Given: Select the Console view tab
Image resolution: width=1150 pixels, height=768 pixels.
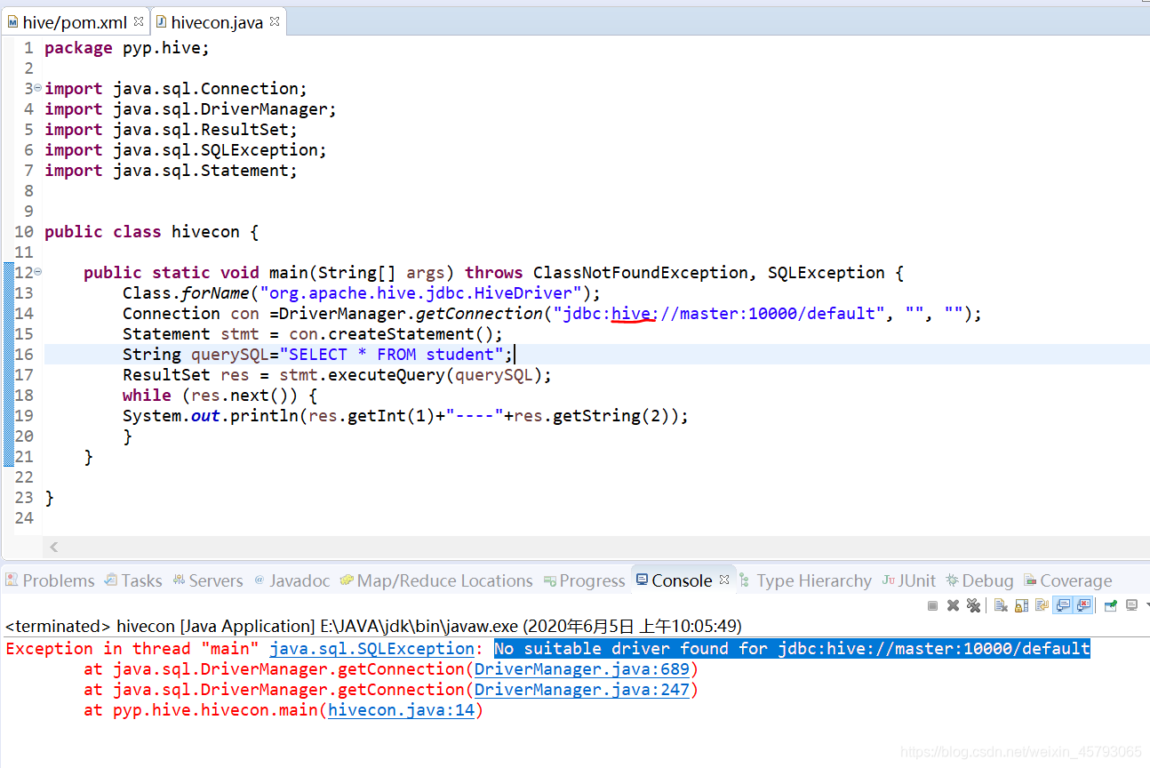Looking at the screenshot, I should pyautogui.click(x=683, y=580).
